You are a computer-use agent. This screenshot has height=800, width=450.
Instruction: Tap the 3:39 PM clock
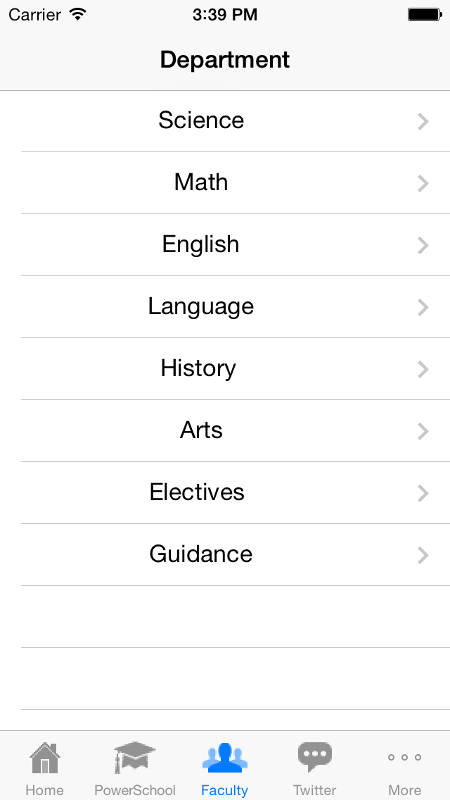point(225,14)
